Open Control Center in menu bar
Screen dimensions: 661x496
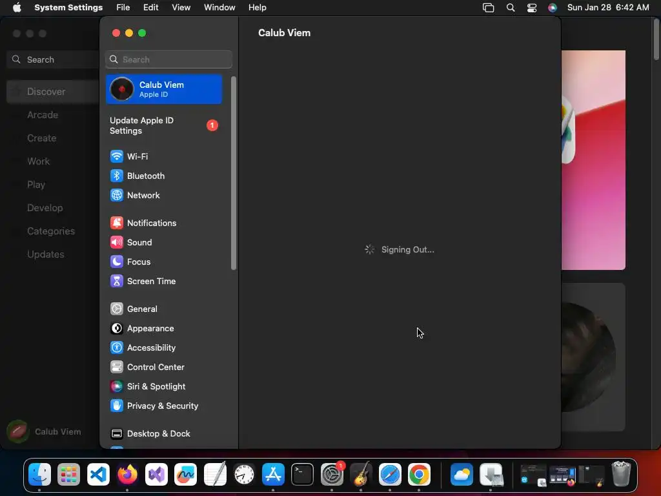click(532, 8)
